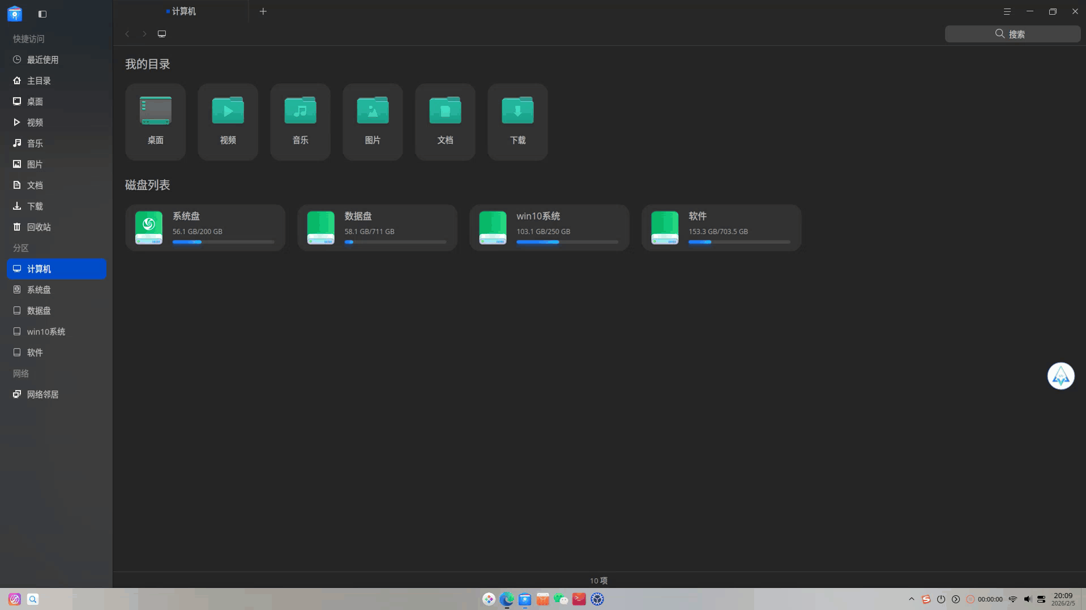Toggle the sidebar visibility button
This screenshot has width=1086, height=610.
[42, 14]
